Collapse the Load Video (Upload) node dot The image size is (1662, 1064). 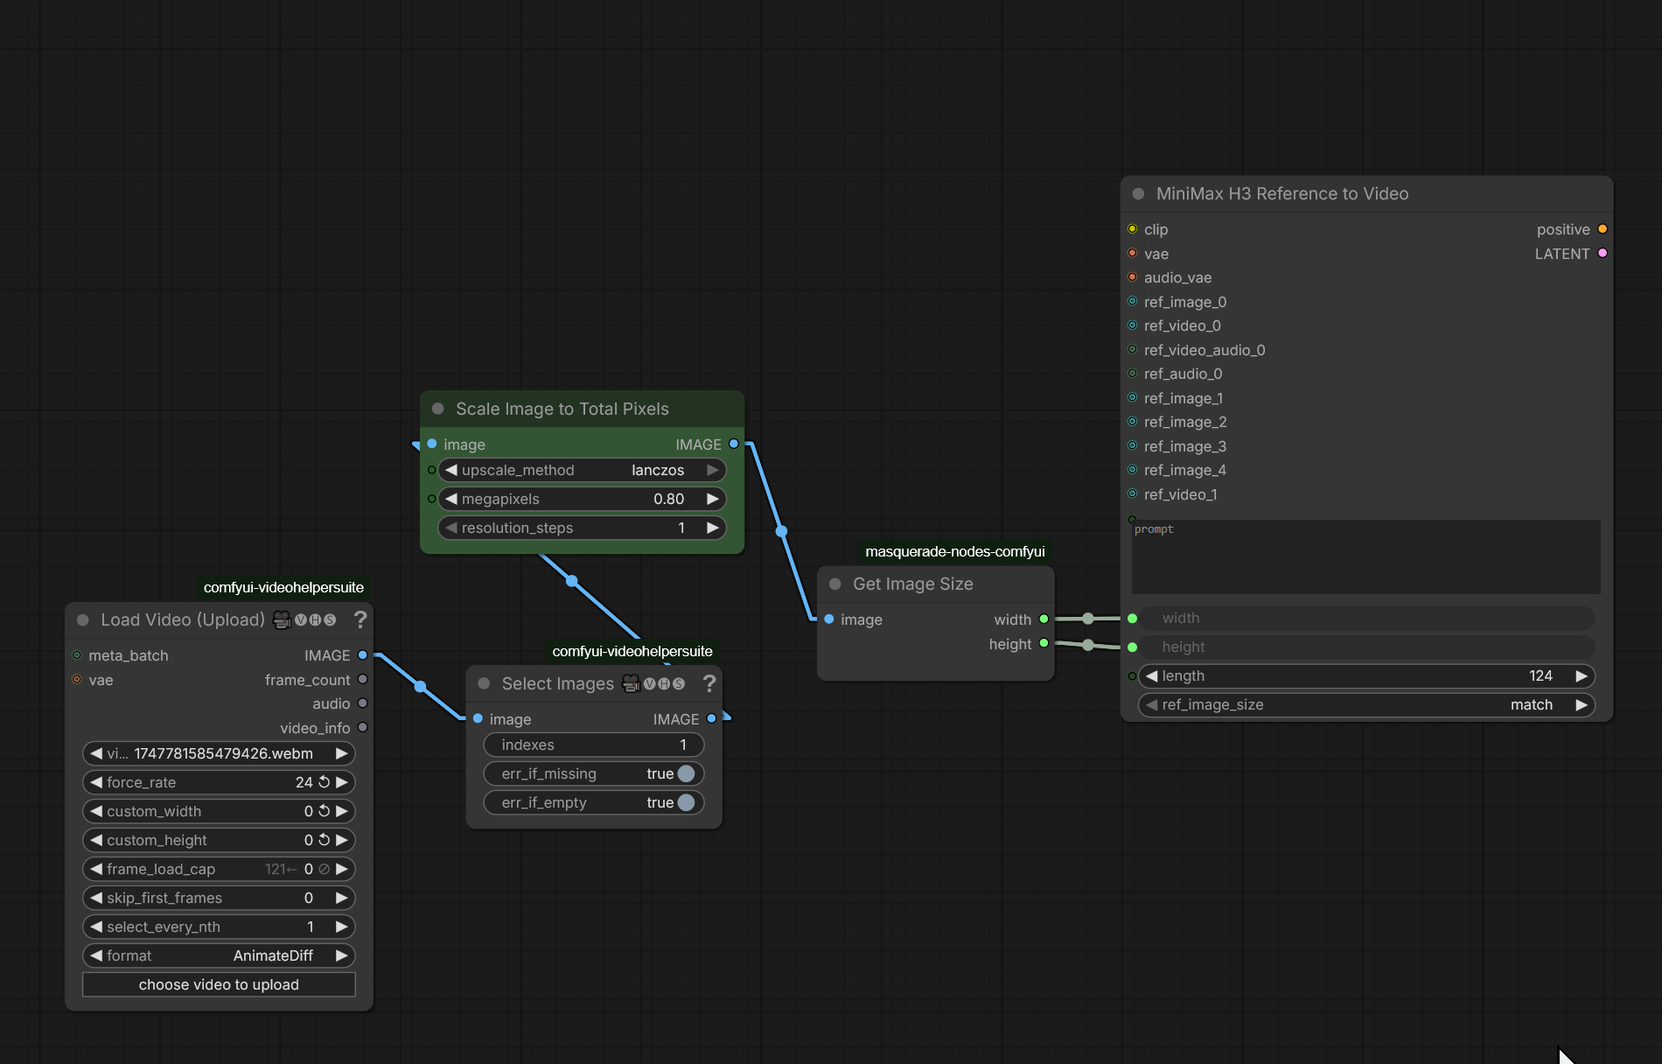point(83,619)
